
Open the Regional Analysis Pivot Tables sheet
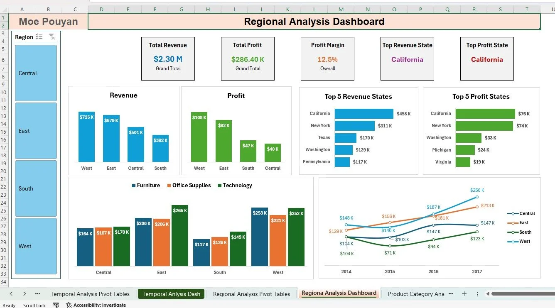[251, 294]
